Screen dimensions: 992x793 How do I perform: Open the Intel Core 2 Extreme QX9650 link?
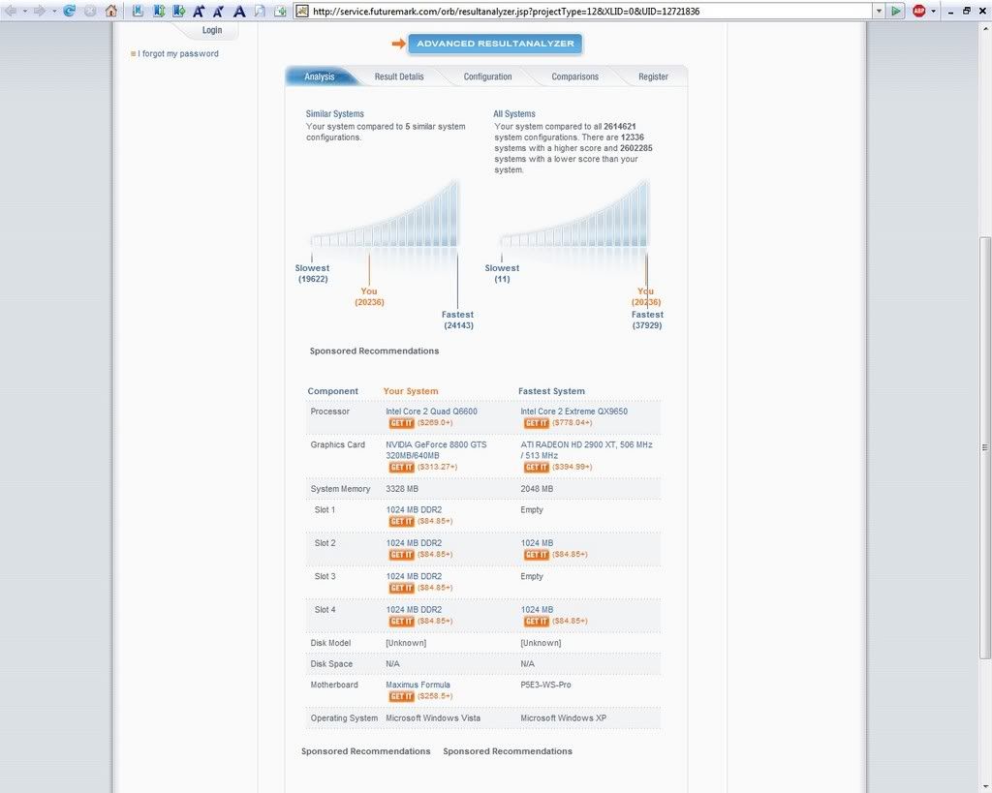tap(573, 412)
